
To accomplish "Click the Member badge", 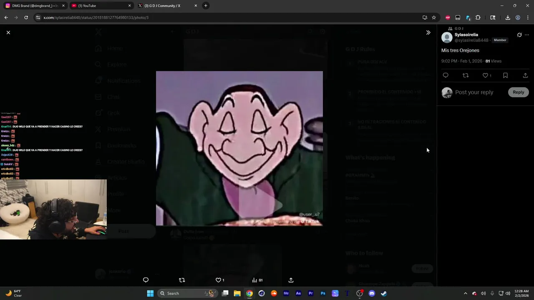I will point(500,40).
